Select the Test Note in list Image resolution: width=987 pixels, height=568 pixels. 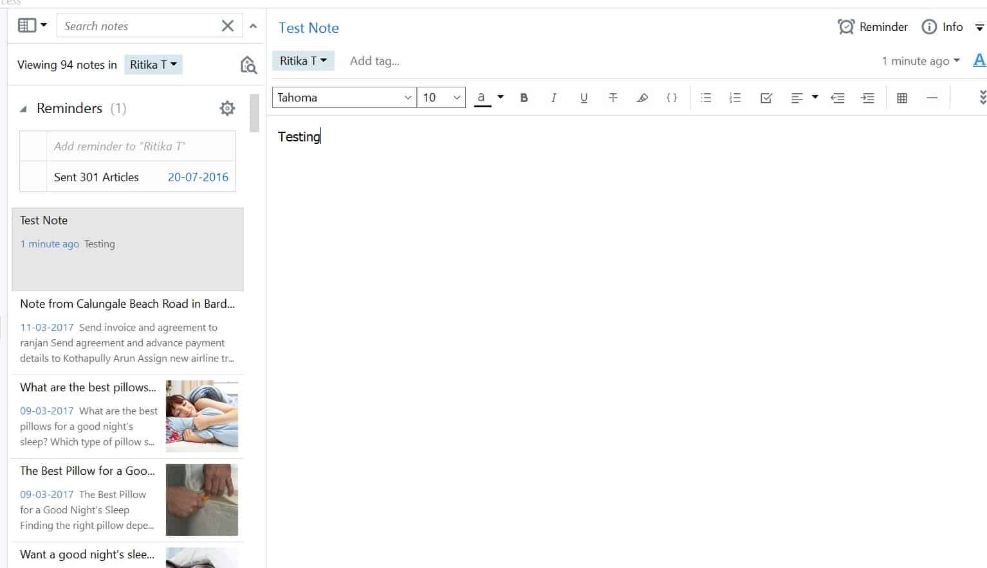coord(127,249)
